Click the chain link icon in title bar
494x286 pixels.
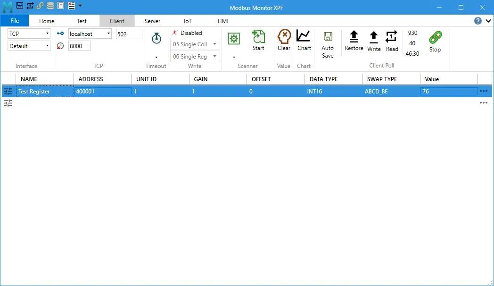coord(40,5)
